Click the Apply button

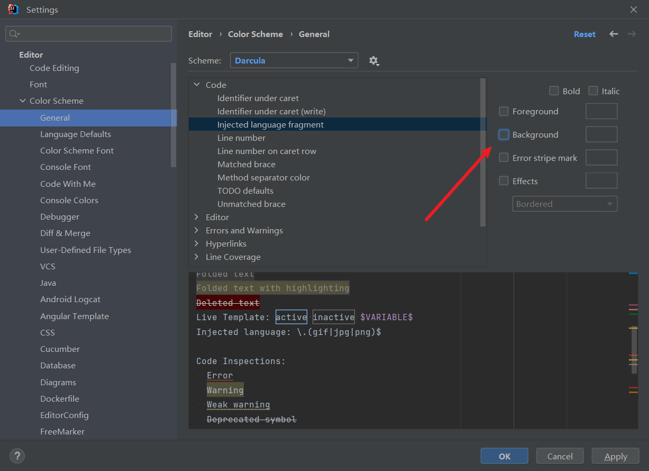616,456
